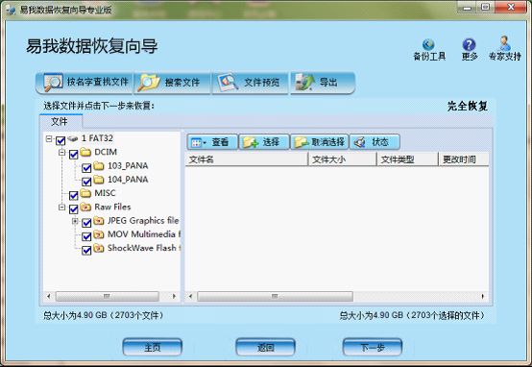
Task: Select the 103_PANA folder icon
Action: click(99, 165)
